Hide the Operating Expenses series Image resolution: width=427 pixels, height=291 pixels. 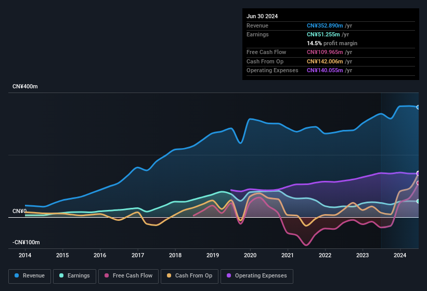click(257, 276)
